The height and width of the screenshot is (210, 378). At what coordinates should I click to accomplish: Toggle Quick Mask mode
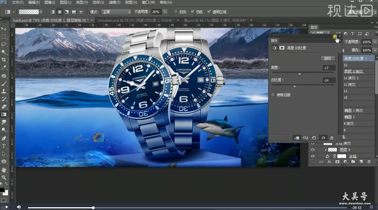click(x=4, y=200)
